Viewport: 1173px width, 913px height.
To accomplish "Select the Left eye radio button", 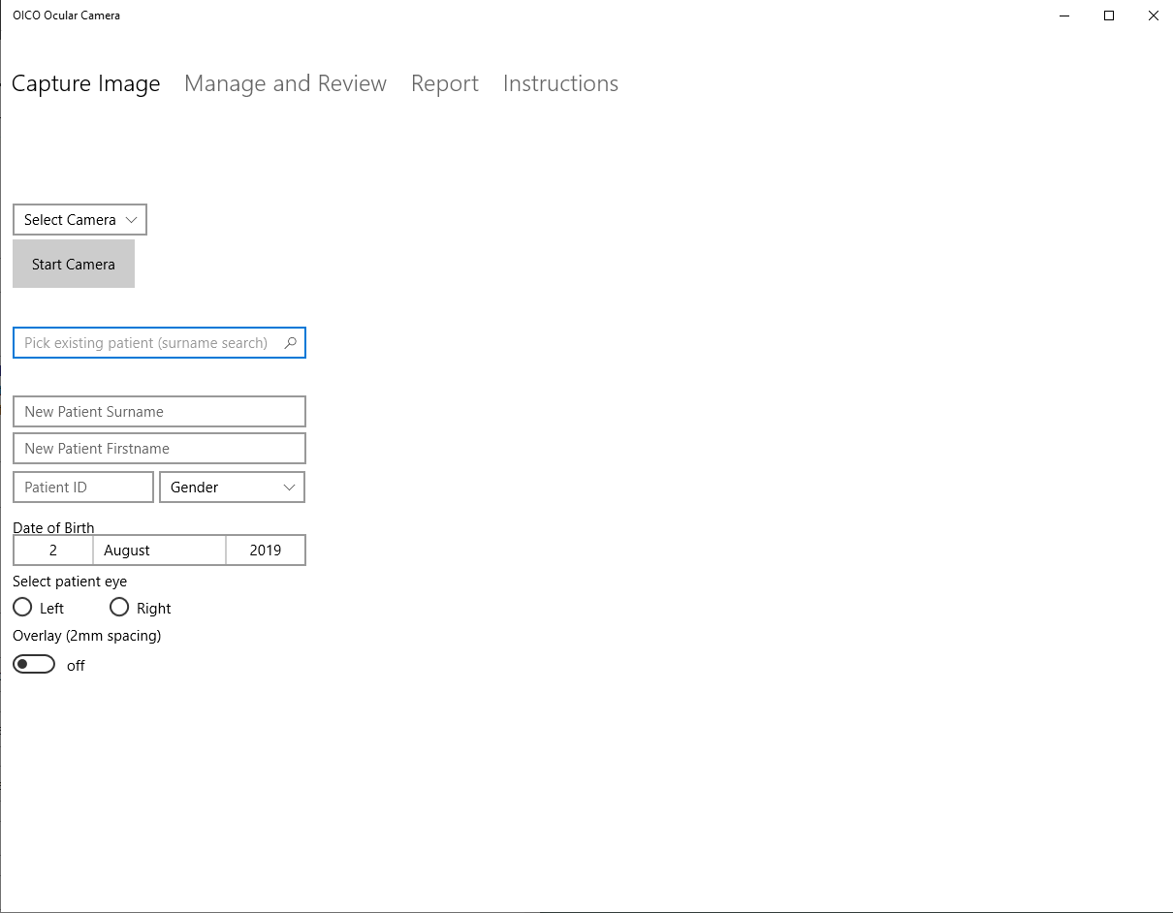I will 22,607.
